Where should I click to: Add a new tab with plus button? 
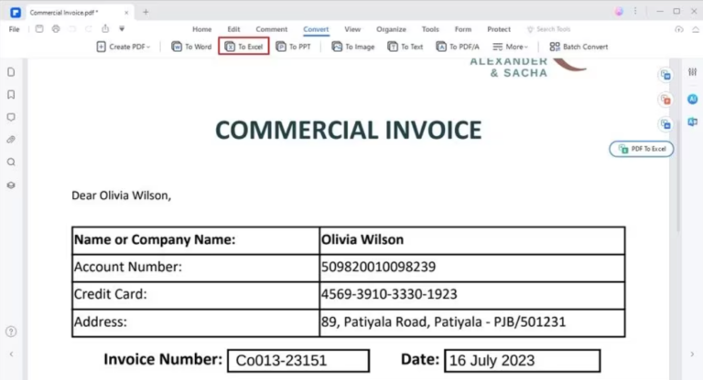146,12
